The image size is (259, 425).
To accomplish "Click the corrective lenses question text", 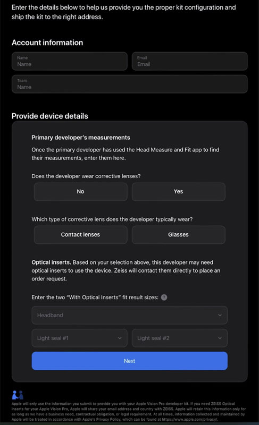I will coord(86,176).
